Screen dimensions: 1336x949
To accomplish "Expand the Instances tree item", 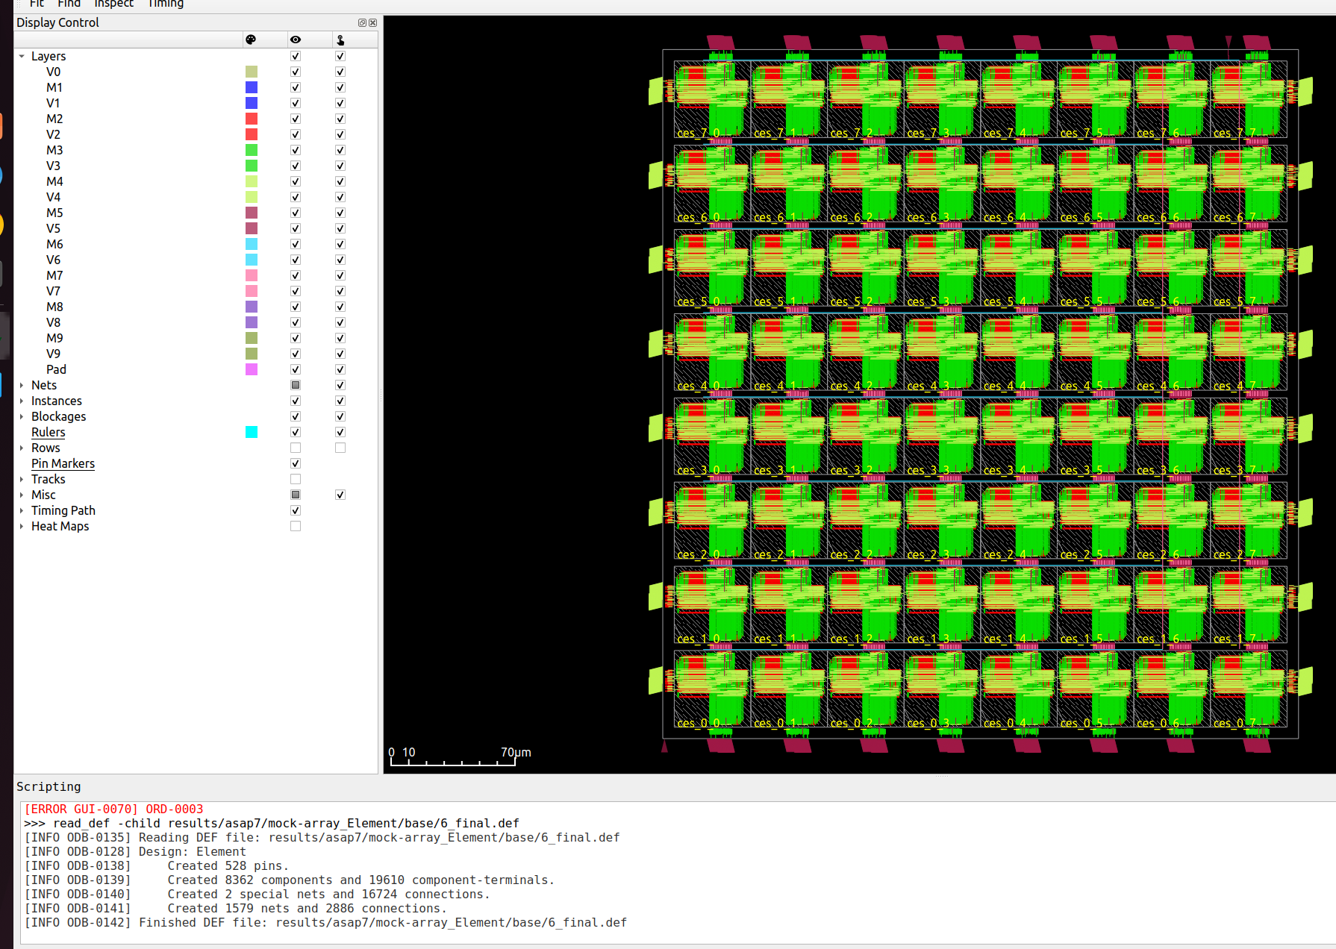I will click(x=21, y=401).
